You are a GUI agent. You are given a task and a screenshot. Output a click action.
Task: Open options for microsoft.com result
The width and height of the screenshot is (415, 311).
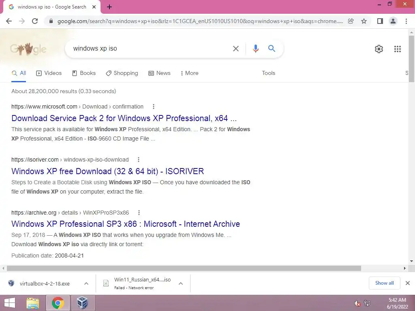(x=154, y=107)
